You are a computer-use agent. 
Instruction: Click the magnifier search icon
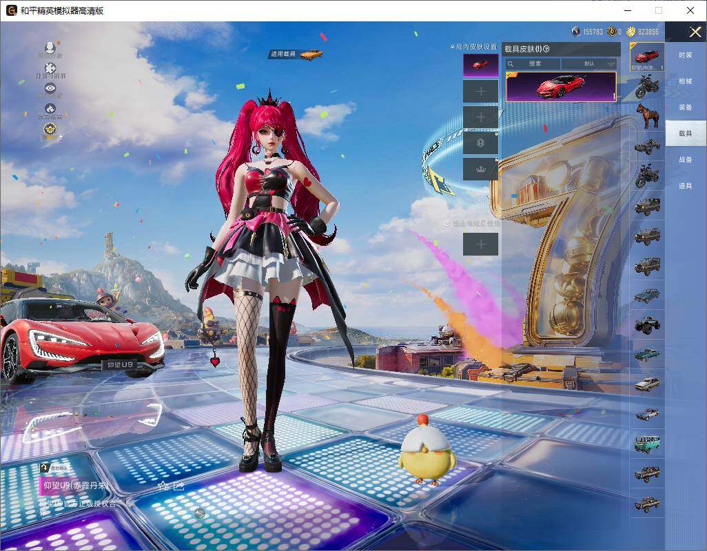(511, 64)
